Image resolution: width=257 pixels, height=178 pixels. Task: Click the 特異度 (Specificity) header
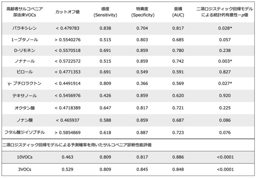coord(143,12)
